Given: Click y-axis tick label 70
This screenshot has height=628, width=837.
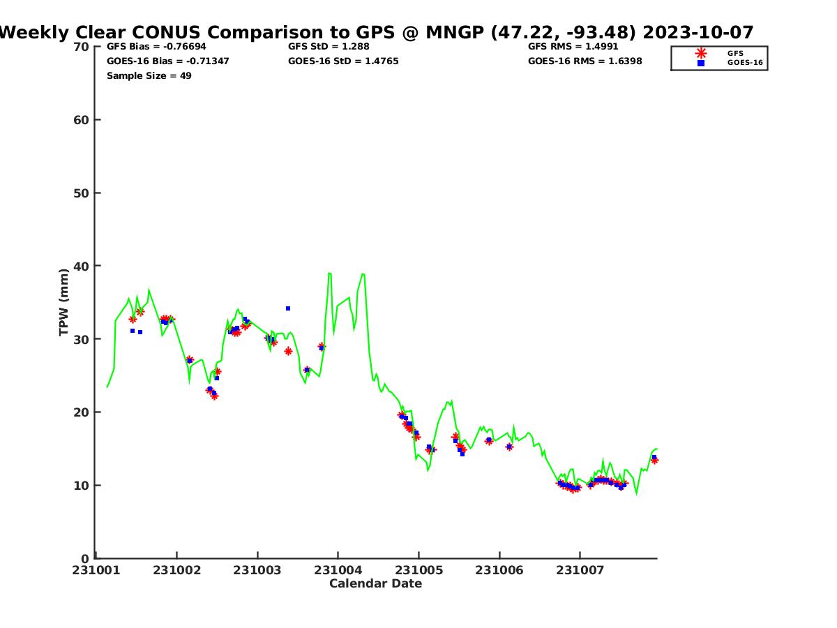Looking at the screenshot, I should (82, 47).
